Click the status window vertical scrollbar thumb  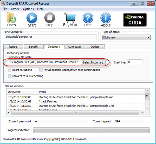[147, 96]
